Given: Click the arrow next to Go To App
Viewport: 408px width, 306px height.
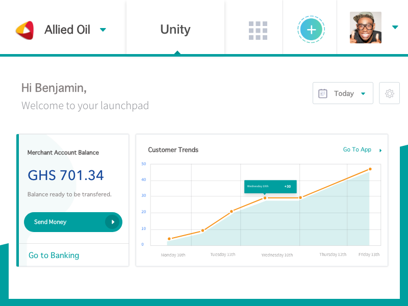Looking at the screenshot, I should tap(380, 150).
